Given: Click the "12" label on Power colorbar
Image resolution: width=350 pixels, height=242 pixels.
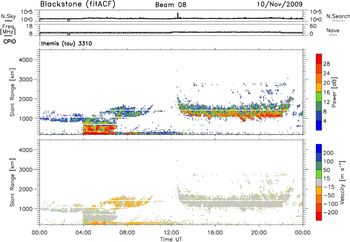Looking at the screenshot, I should click(326, 102).
